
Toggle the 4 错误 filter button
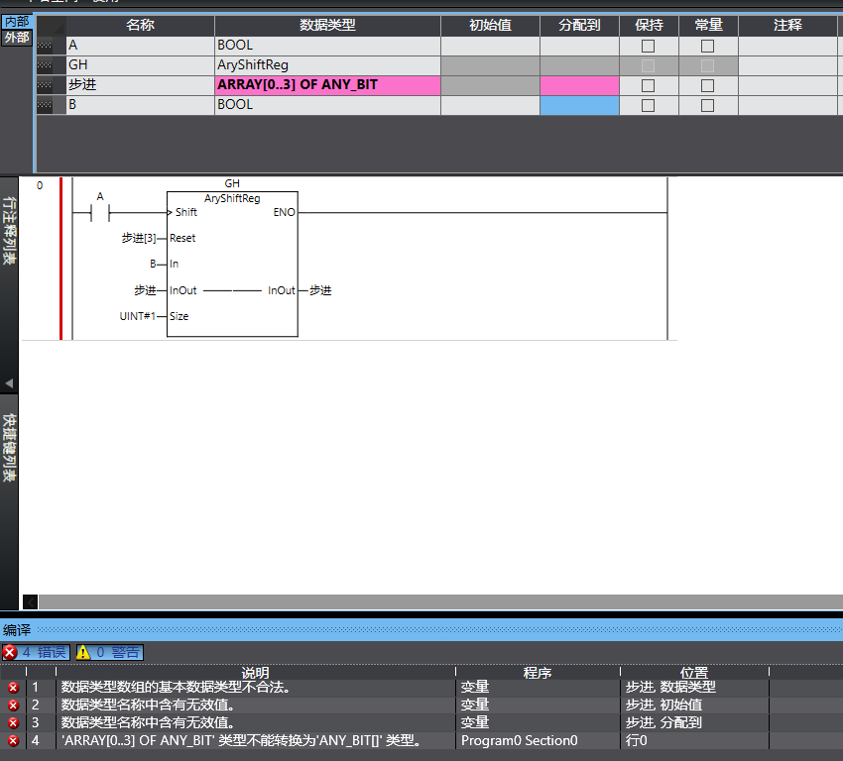click(x=35, y=652)
